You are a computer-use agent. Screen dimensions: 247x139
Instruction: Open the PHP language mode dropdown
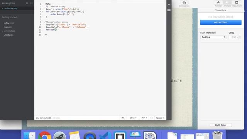click(x=144, y=118)
